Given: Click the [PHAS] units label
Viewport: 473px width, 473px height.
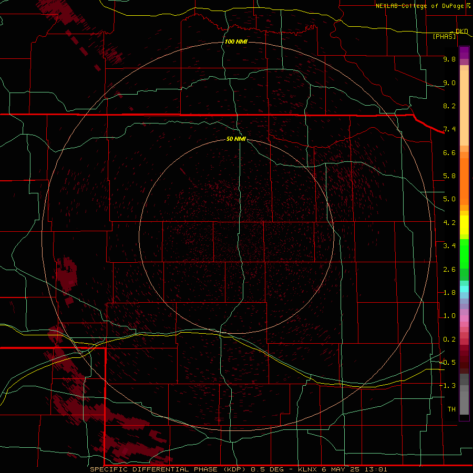Looking at the screenshot, I should [444, 37].
